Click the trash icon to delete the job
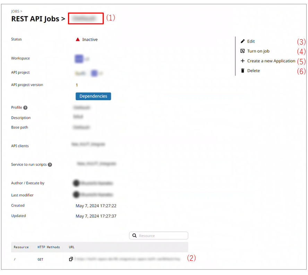The width and height of the screenshot is (308, 275). pos(243,71)
